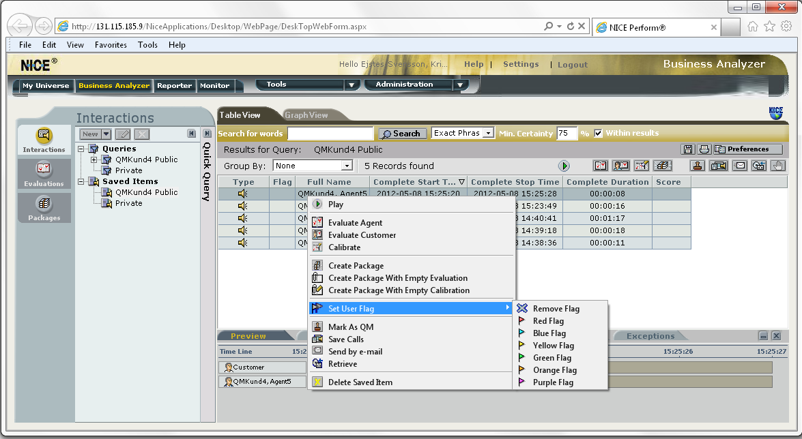
Task: Toggle the Within results checkbox
Action: tap(599, 133)
